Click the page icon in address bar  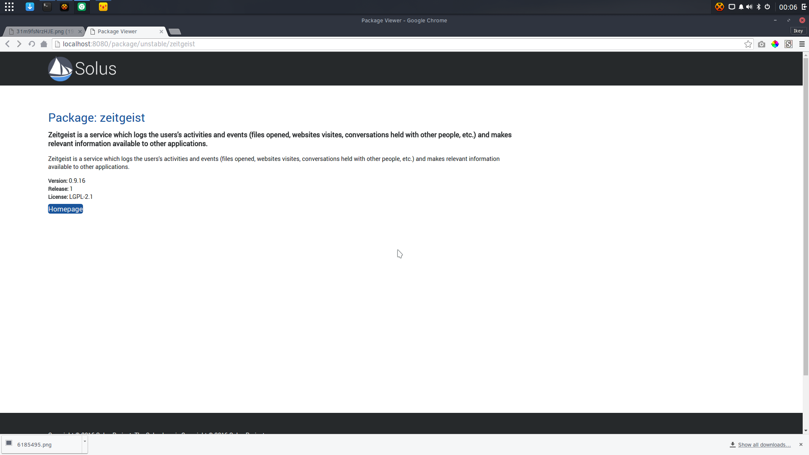(58, 44)
